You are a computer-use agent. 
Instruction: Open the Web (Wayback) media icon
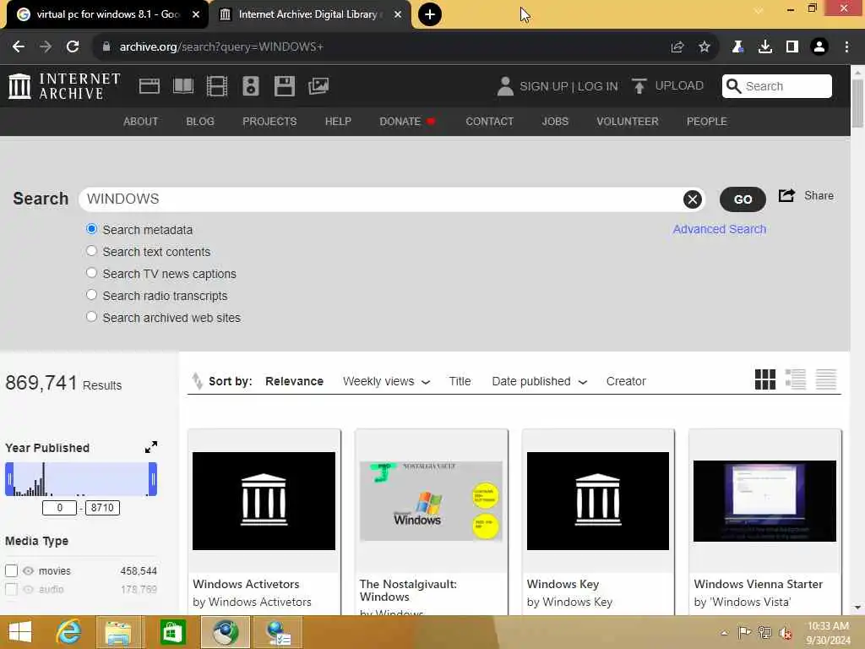point(149,86)
